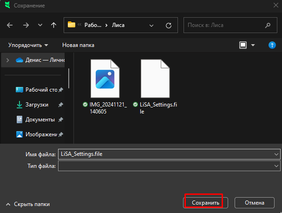The height and width of the screenshot is (213, 282).
Task: Go up one folder level
Action: click(53, 25)
